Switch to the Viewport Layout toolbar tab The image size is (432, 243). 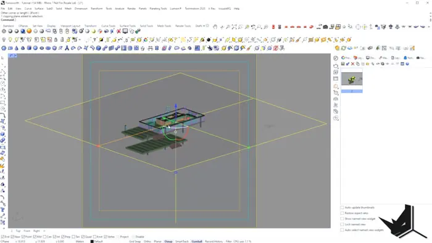pos(70,26)
